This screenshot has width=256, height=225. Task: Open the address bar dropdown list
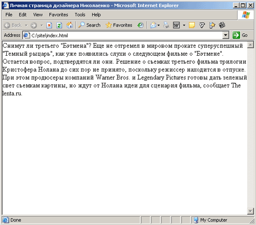[226, 35]
